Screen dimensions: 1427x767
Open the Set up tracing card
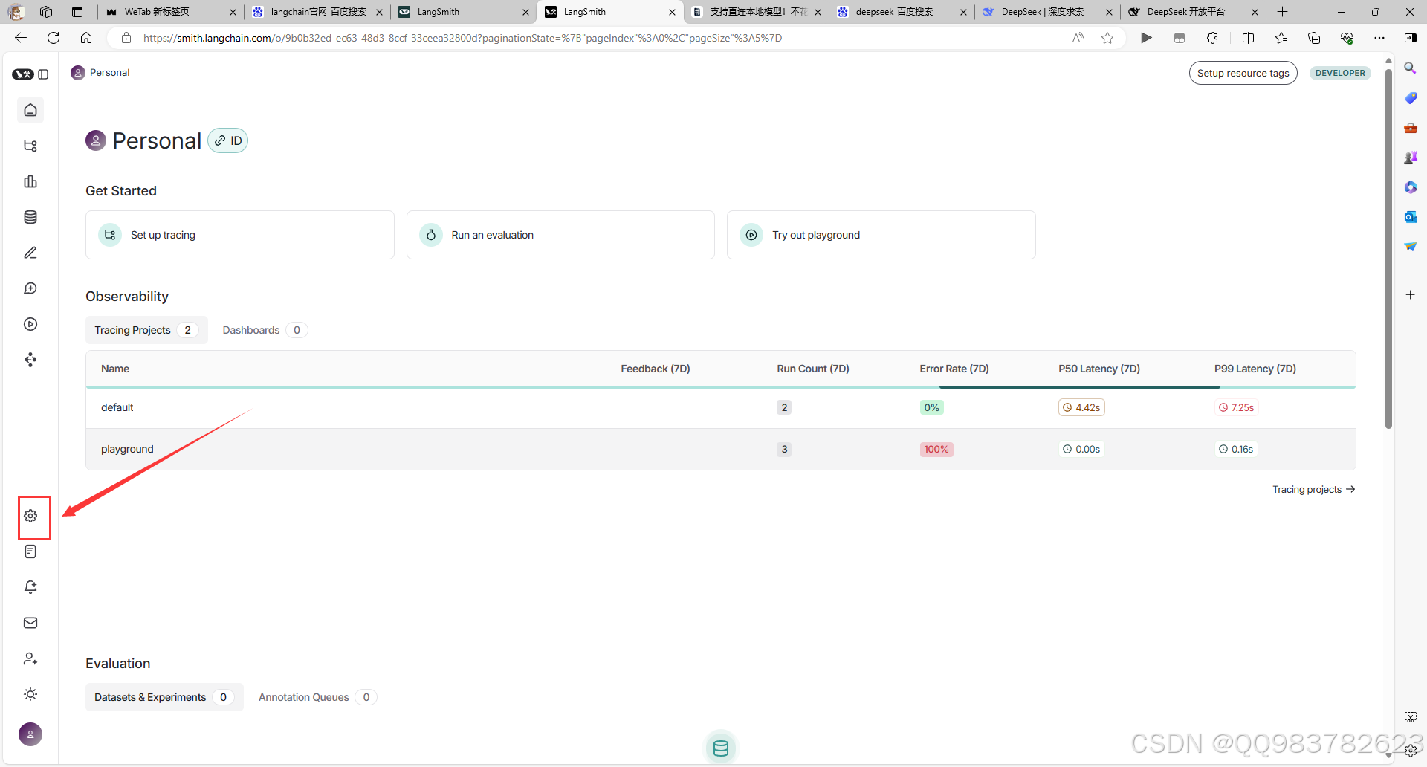click(239, 235)
